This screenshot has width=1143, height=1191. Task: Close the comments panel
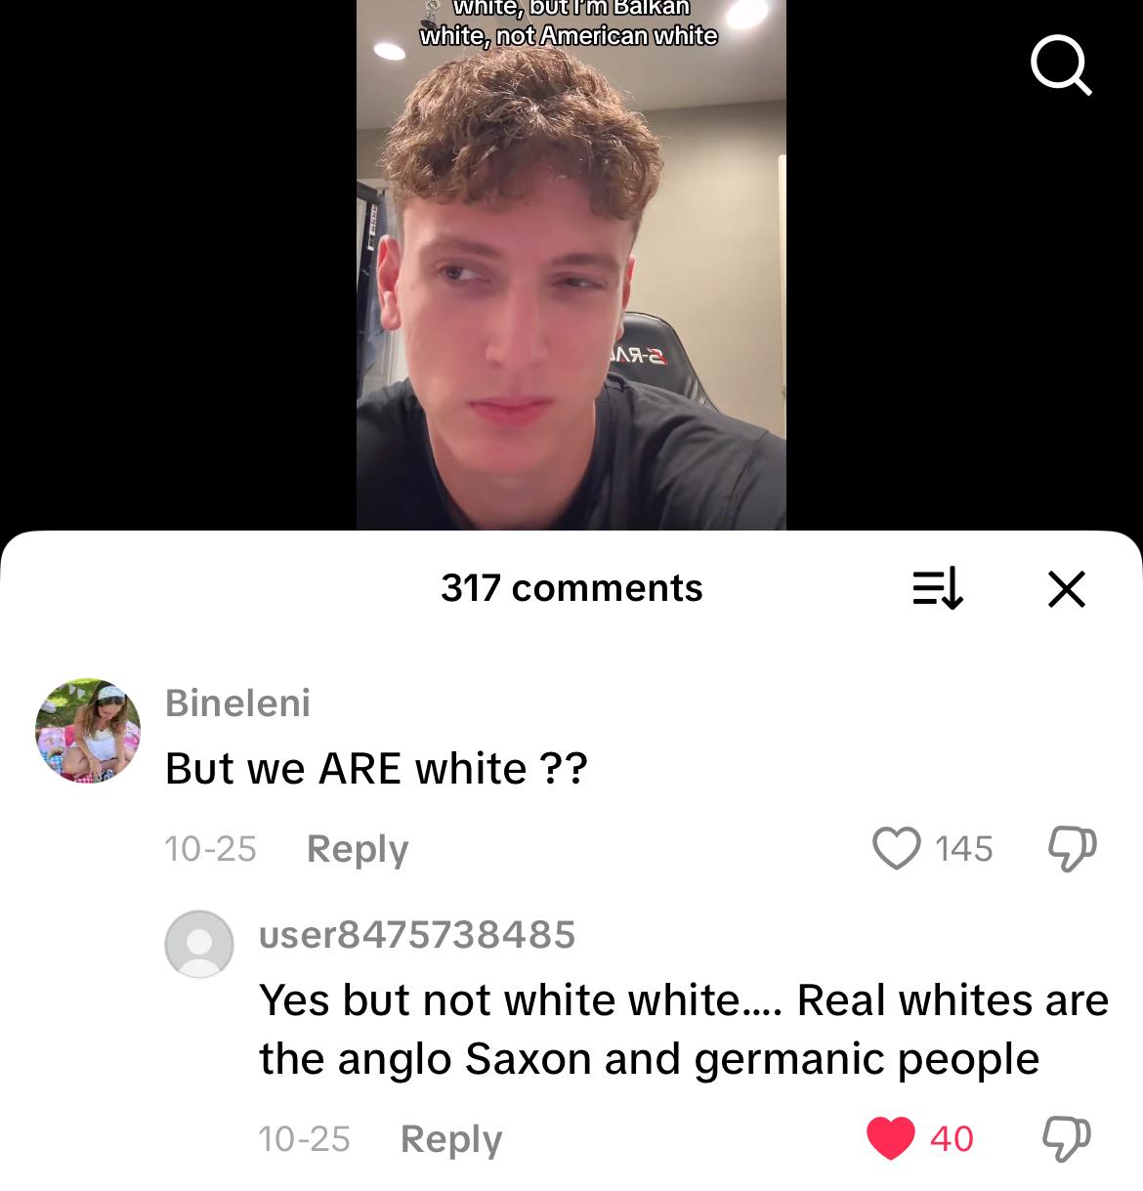click(1067, 588)
